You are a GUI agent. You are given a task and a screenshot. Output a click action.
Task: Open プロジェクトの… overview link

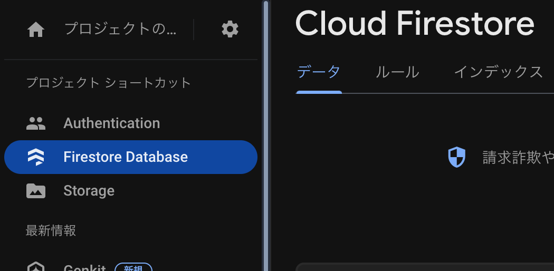pyautogui.click(x=120, y=29)
